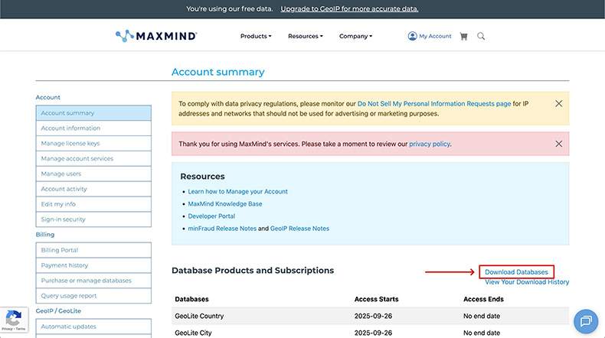Click No end date for GeoLite Country
The height and width of the screenshot is (338, 605).
482,316
